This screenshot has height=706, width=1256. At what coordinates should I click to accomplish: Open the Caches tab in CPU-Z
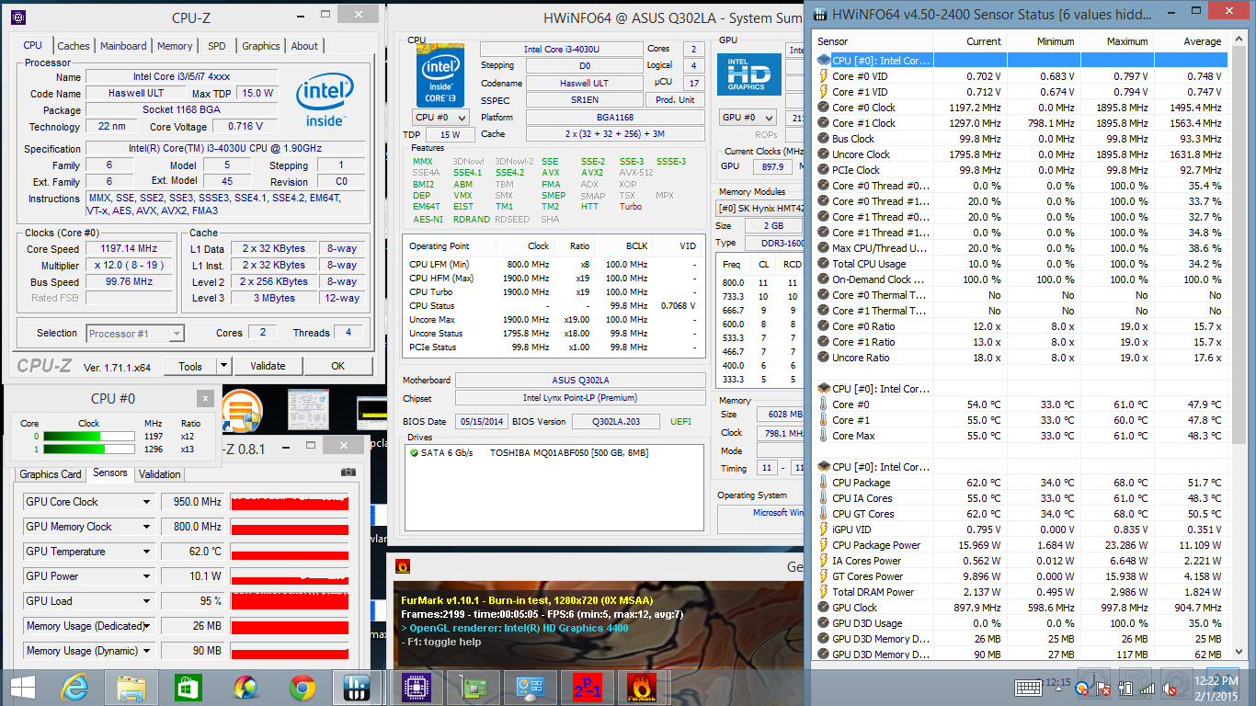coord(74,46)
